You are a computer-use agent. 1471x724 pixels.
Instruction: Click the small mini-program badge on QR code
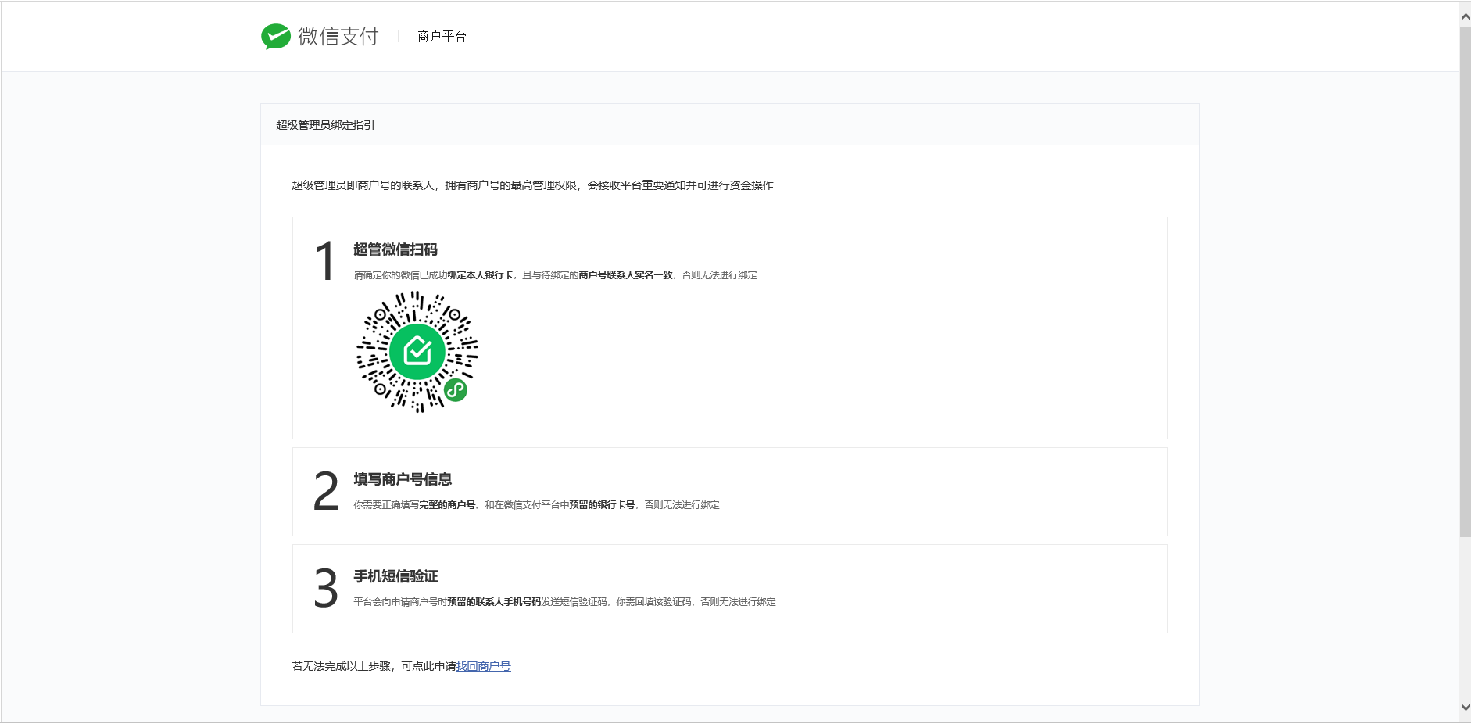(456, 389)
